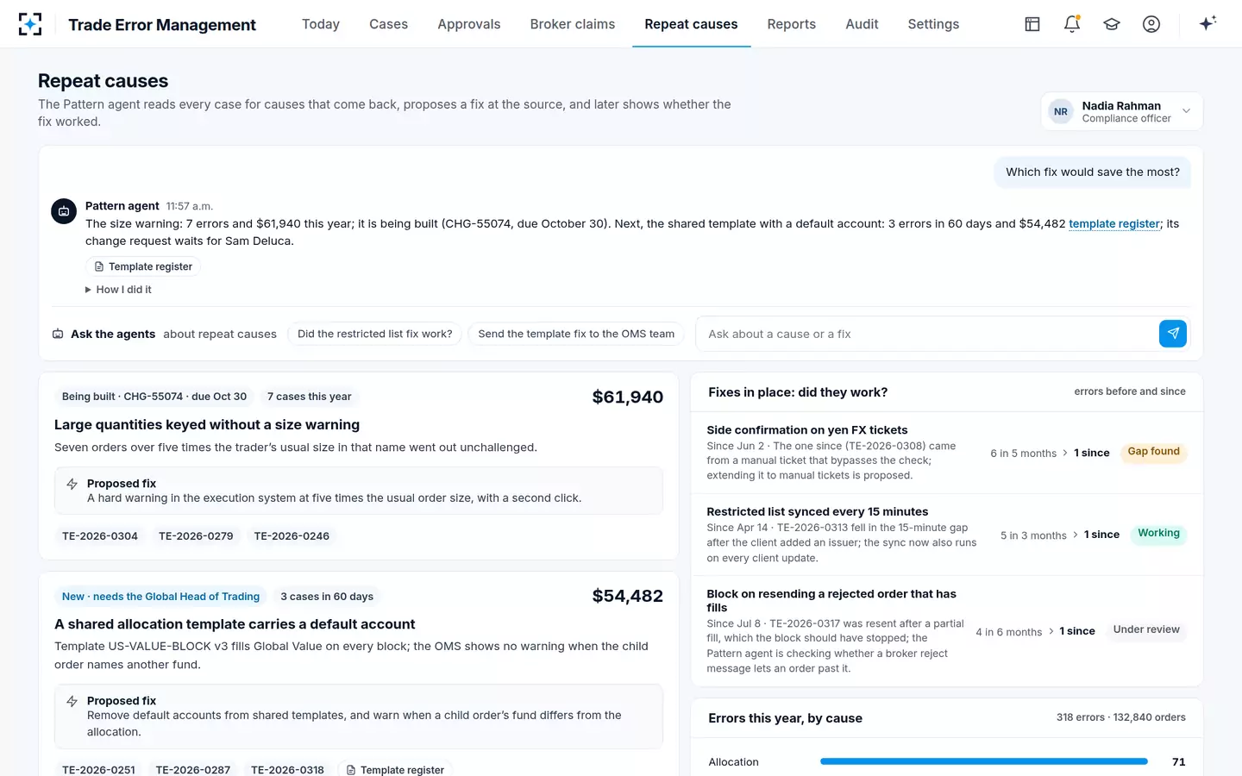Open the user account profile icon
The height and width of the screenshot is (776, 1242).
1151,24
